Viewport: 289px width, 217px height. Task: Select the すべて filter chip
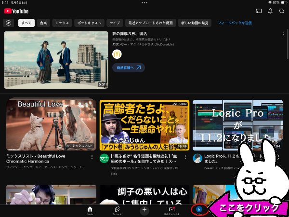coord(26,23)
